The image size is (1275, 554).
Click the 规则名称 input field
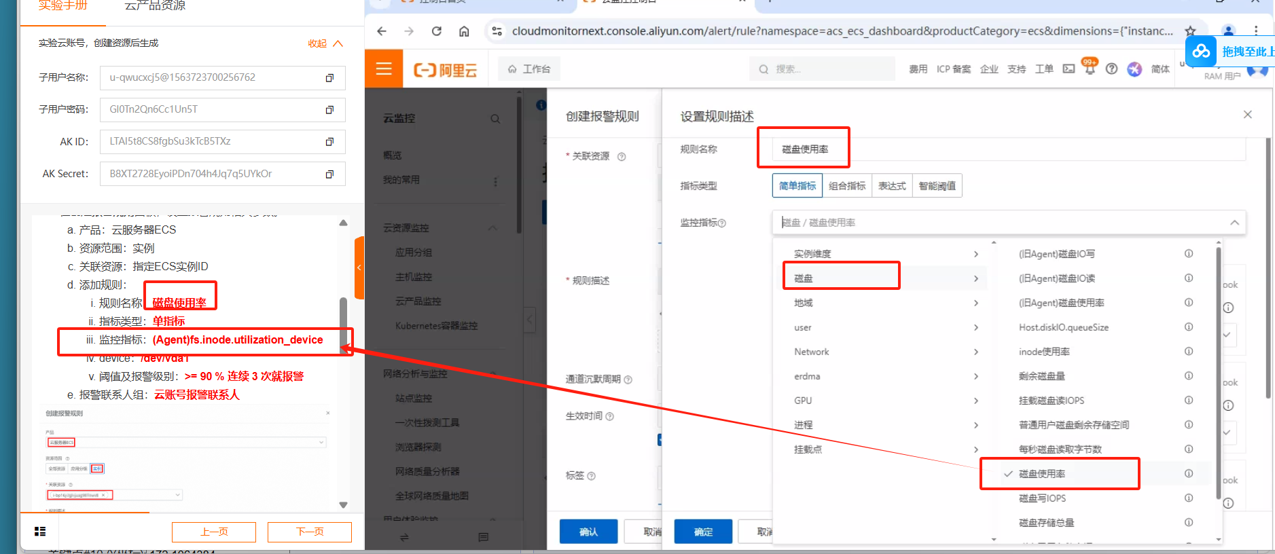(1009, 149)
